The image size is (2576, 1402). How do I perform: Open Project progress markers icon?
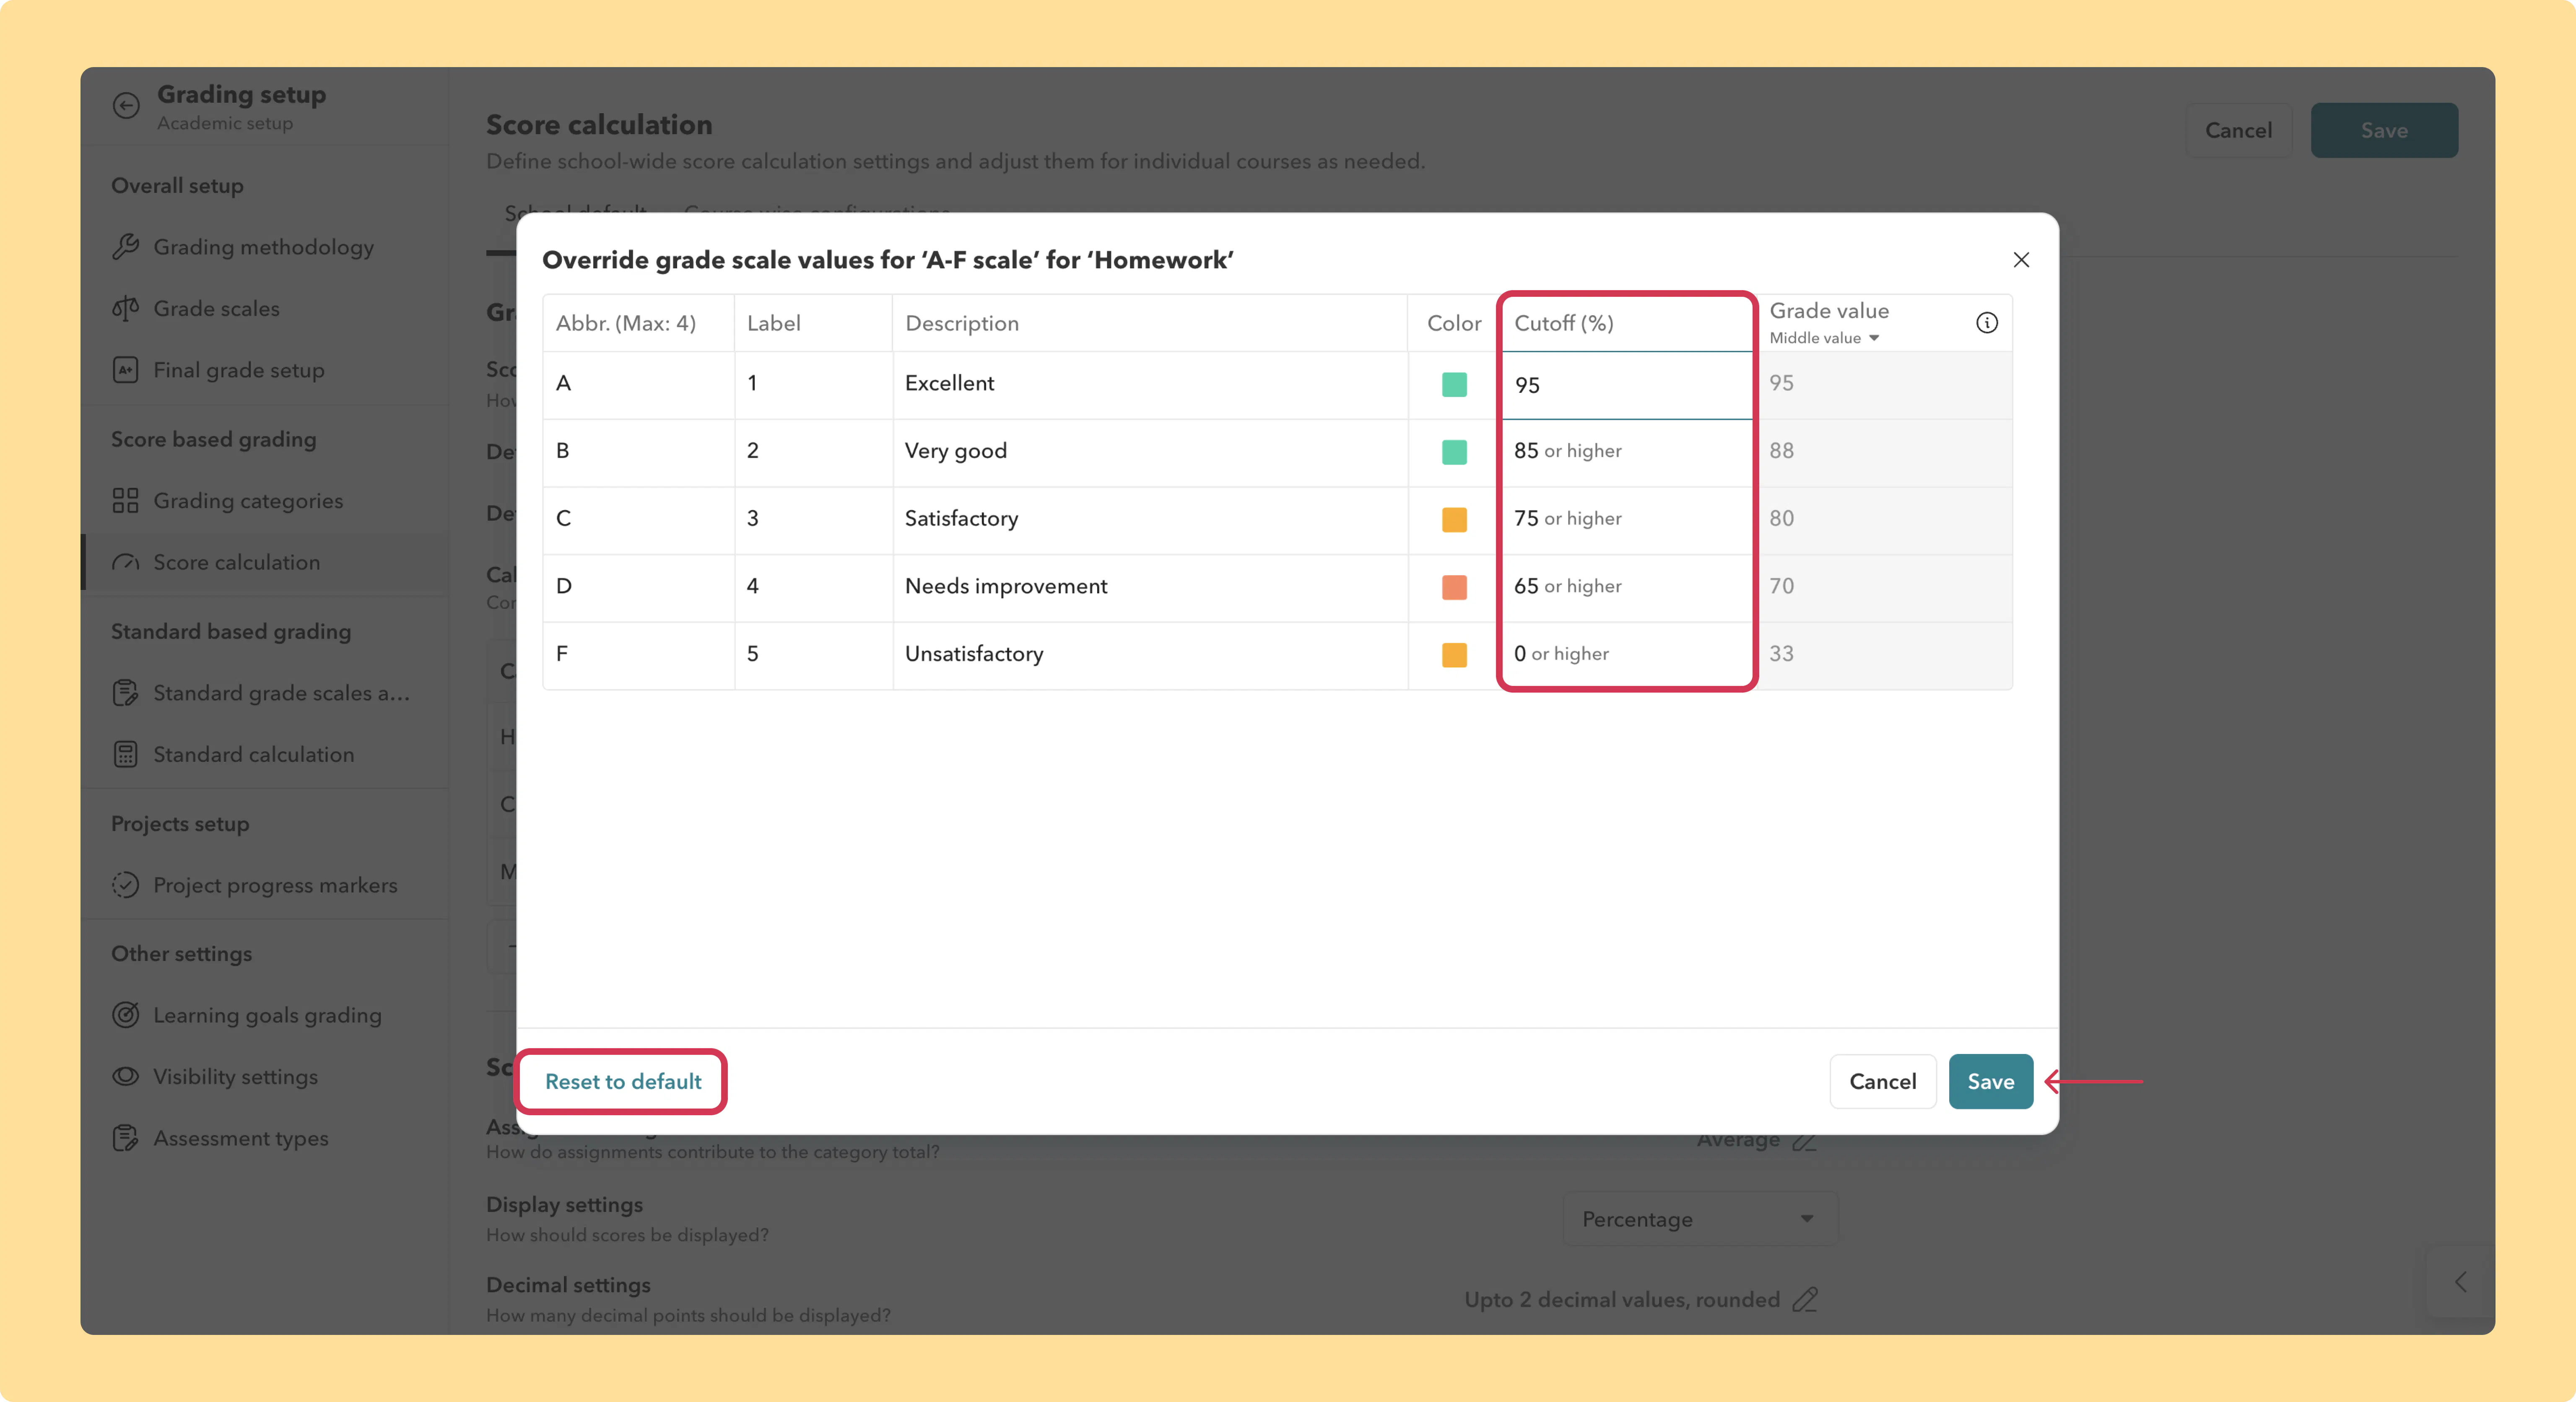[x=126, y=885]
